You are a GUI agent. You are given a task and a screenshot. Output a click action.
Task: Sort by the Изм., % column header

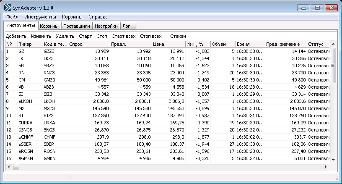pos(198,44)
